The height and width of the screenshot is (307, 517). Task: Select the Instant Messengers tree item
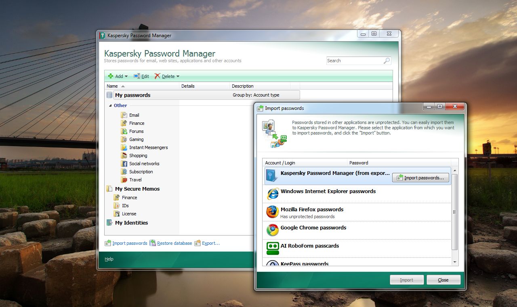(x=148, y=147)
